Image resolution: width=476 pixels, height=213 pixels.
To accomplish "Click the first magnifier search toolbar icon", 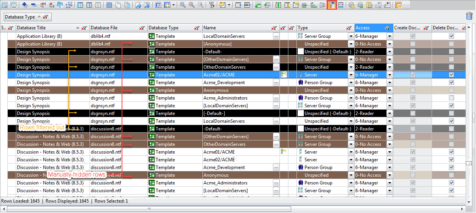I will click(183, 5).
